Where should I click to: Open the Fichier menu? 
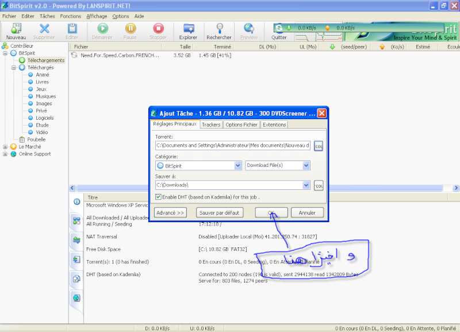[x=9, y=16]
